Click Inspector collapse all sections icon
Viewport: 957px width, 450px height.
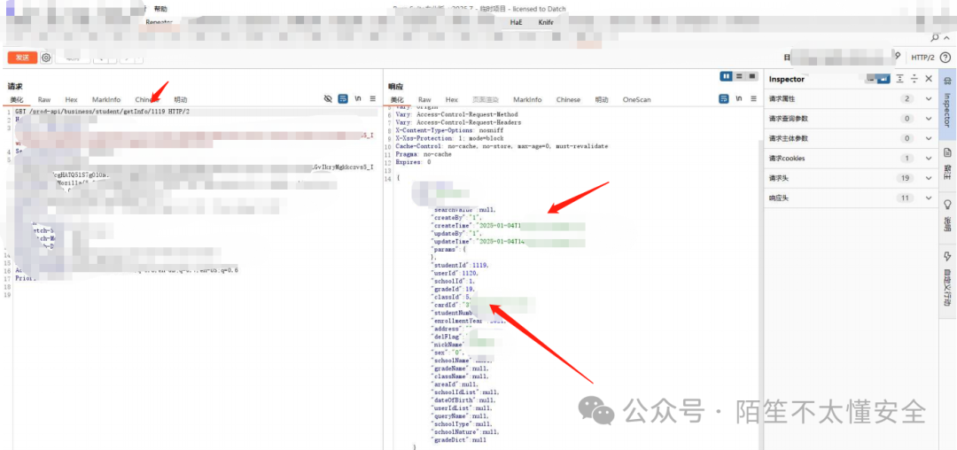914,79
